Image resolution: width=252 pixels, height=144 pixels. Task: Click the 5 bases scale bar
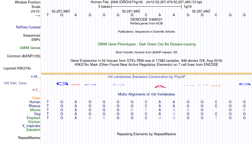click(x=146, y=7)
